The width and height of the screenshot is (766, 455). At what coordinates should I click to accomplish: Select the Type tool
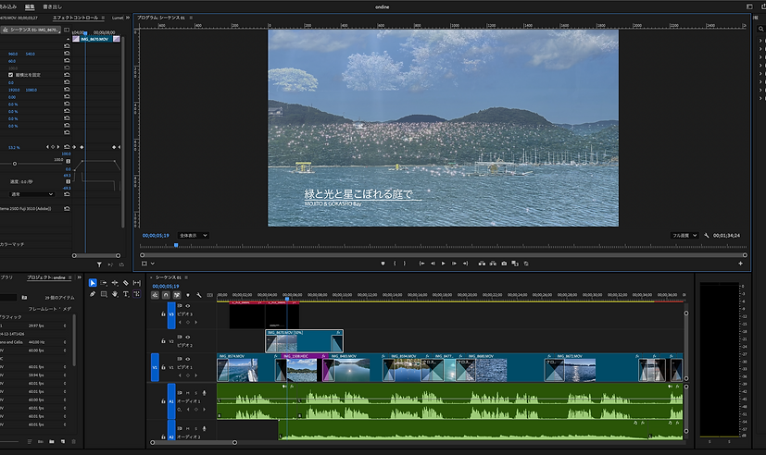pos(126,294)
